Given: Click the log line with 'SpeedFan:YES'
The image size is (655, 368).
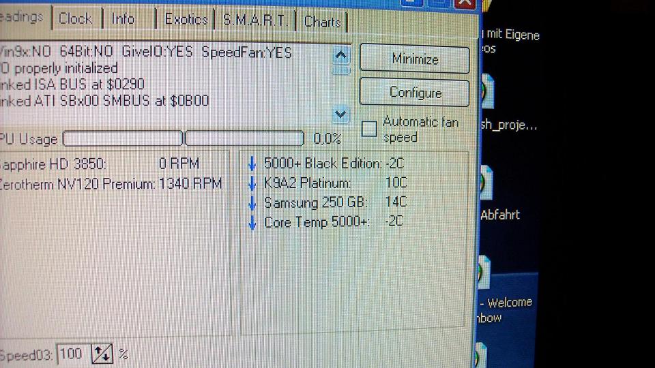Looking at the screenshot, I should 146,52.
